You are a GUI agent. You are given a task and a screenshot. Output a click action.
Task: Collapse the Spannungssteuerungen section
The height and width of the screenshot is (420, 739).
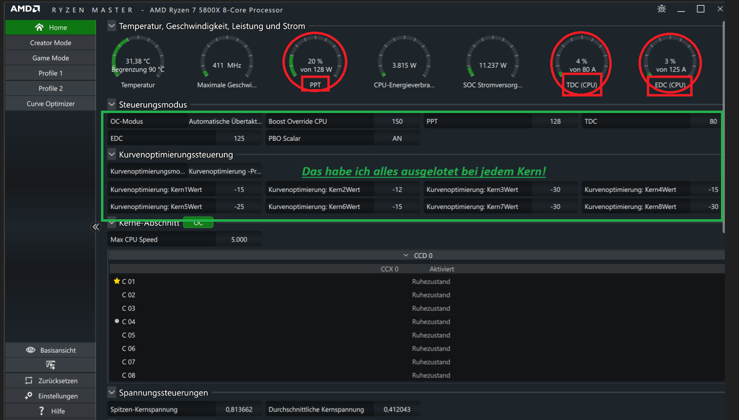pyautogui.click(x=112, y=392)
